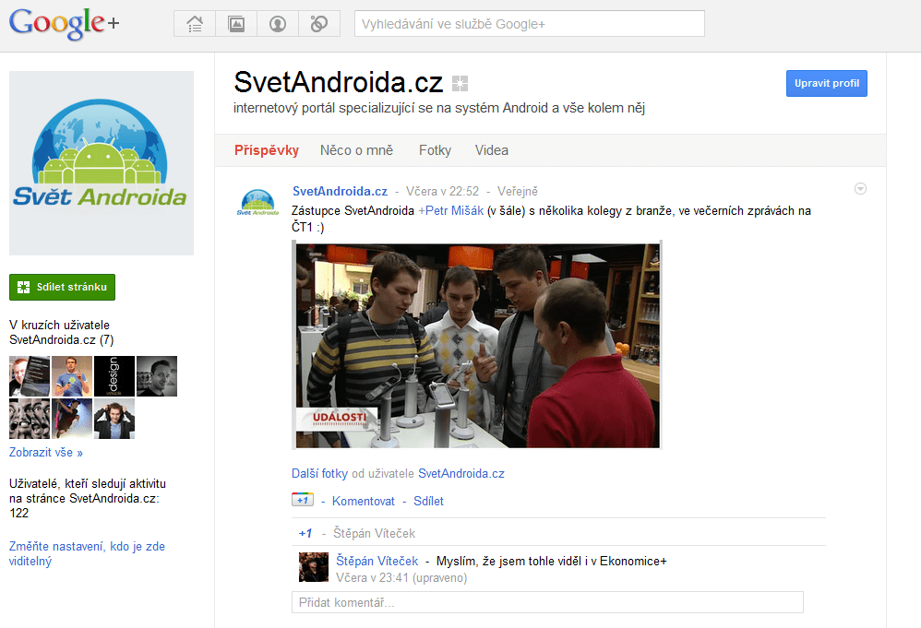Click the post author's small avatar icon
The height and width of the screenshot is (628, 921).
[x=257, y=203]
